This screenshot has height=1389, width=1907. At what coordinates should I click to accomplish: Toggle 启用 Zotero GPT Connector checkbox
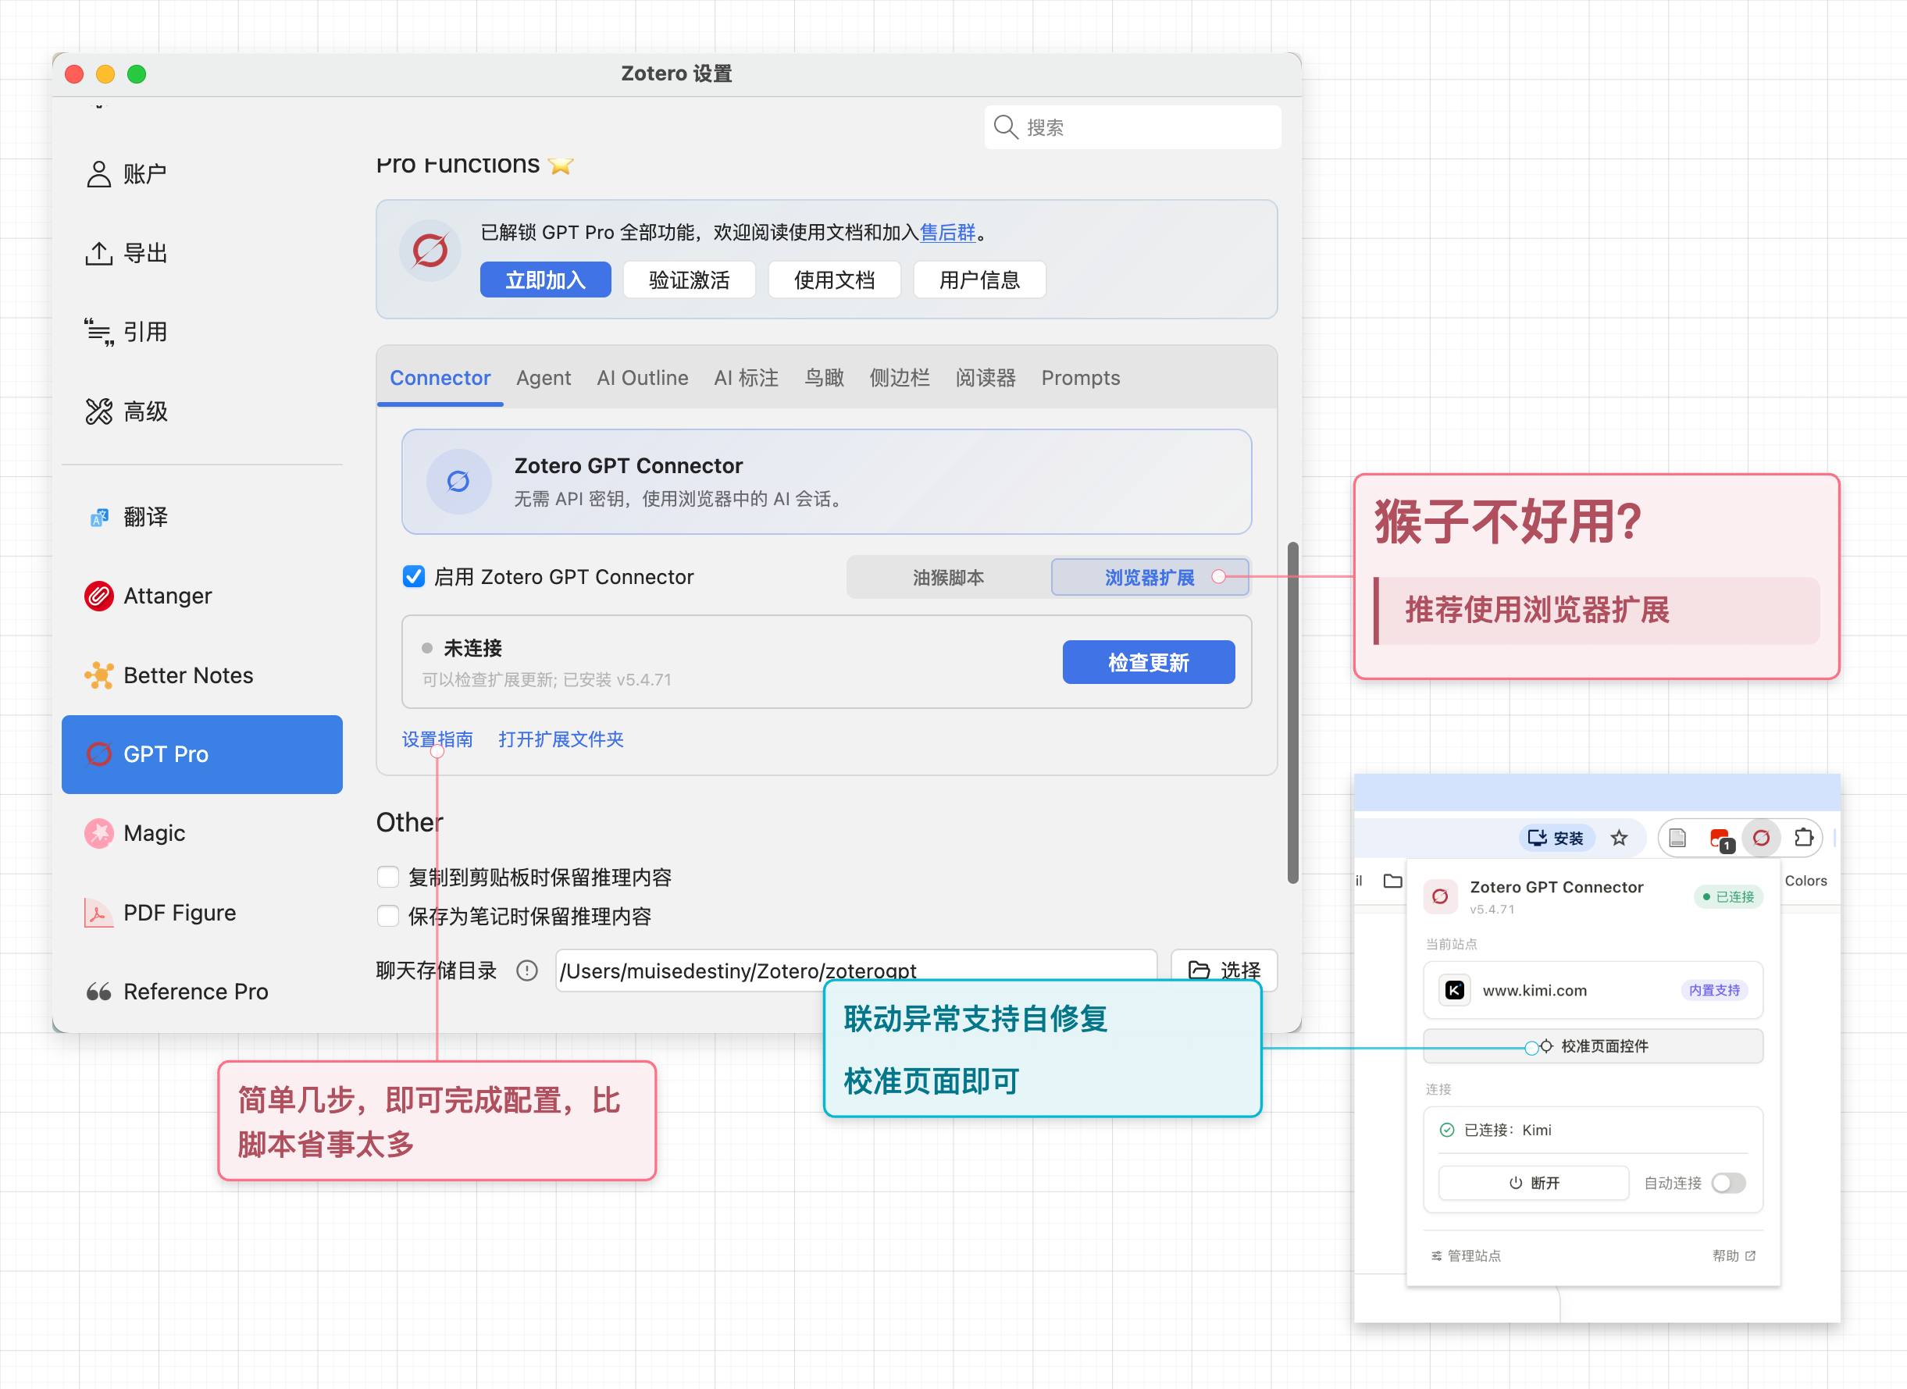414,577
